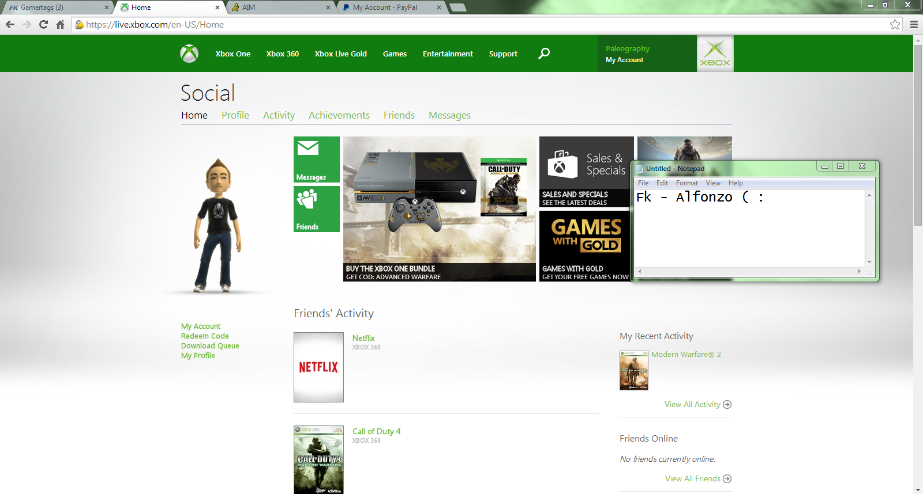The image size is (923, 494).
Task: Open the Download Queue link
Action: [x=210, y=346]
